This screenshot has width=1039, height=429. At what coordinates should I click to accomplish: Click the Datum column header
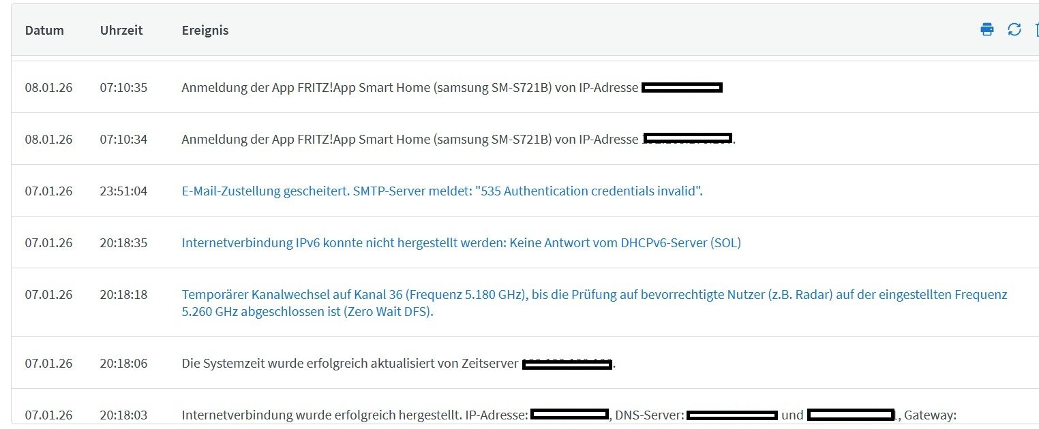[x=44, y=31]
